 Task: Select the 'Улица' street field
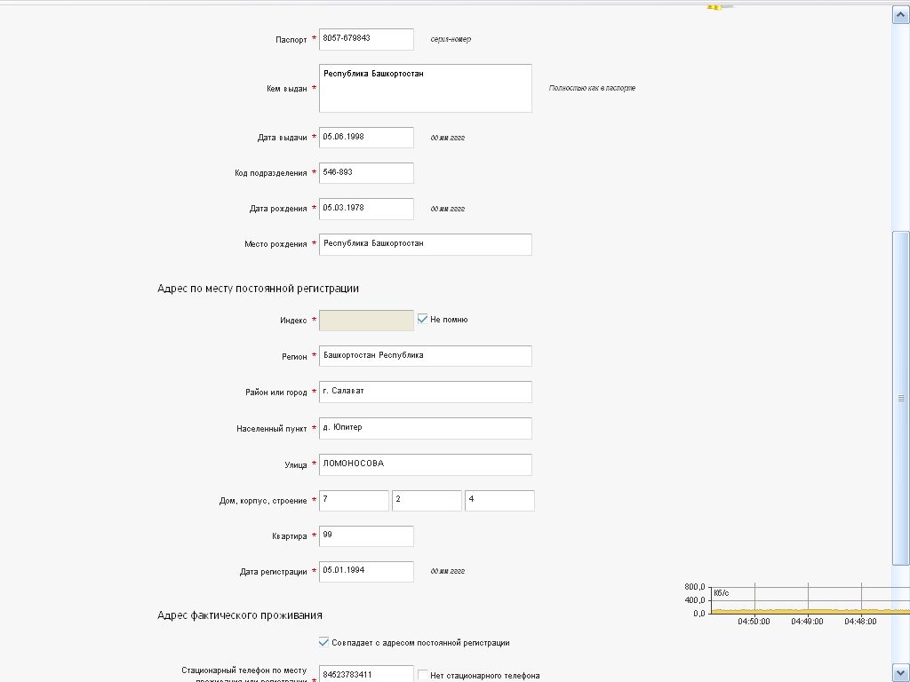pyautogui.click(x=425, y=464)
